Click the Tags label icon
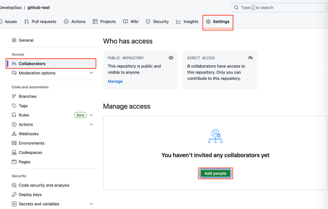The width and height of the screenshot is (328, 209). pos(14,106)
